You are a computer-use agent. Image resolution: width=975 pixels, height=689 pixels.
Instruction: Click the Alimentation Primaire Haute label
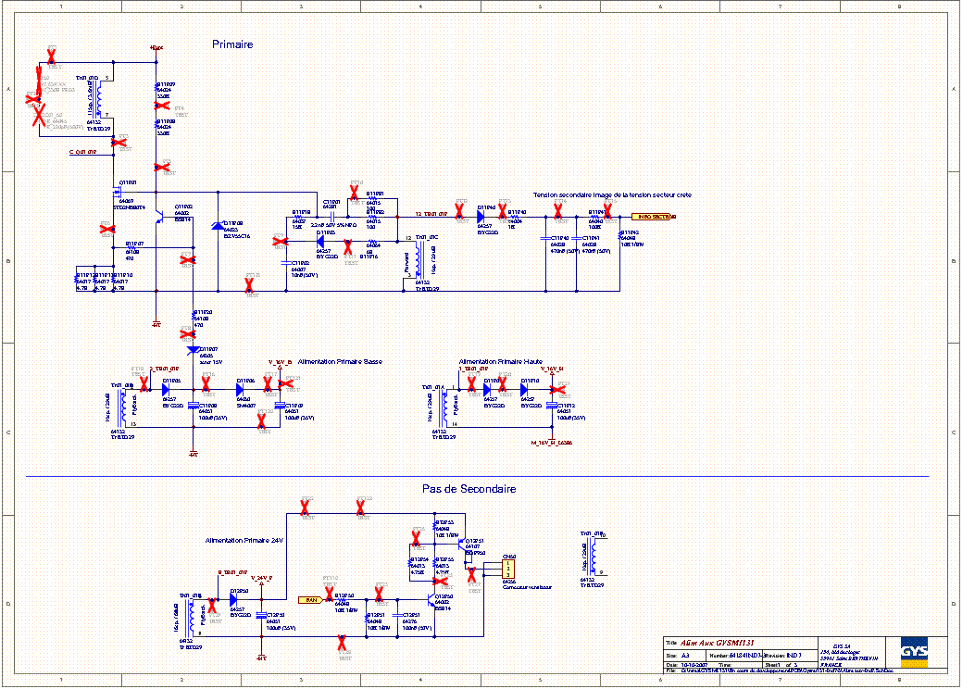501,361
